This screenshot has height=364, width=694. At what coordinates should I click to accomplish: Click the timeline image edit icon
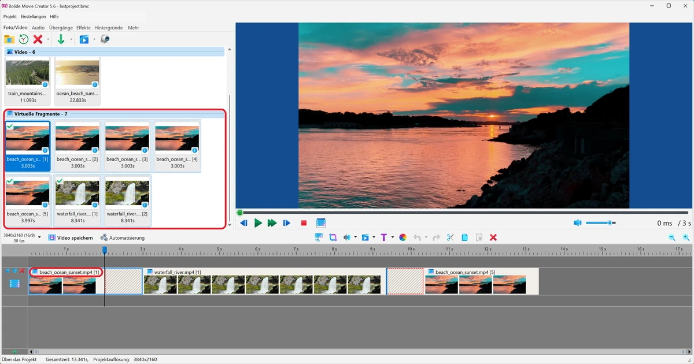pos(319,237)
